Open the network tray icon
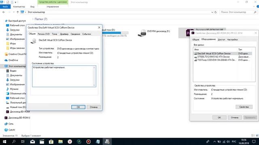Viewport: 259px width, 145px height. pyautogui.click(x=224, y=141)
